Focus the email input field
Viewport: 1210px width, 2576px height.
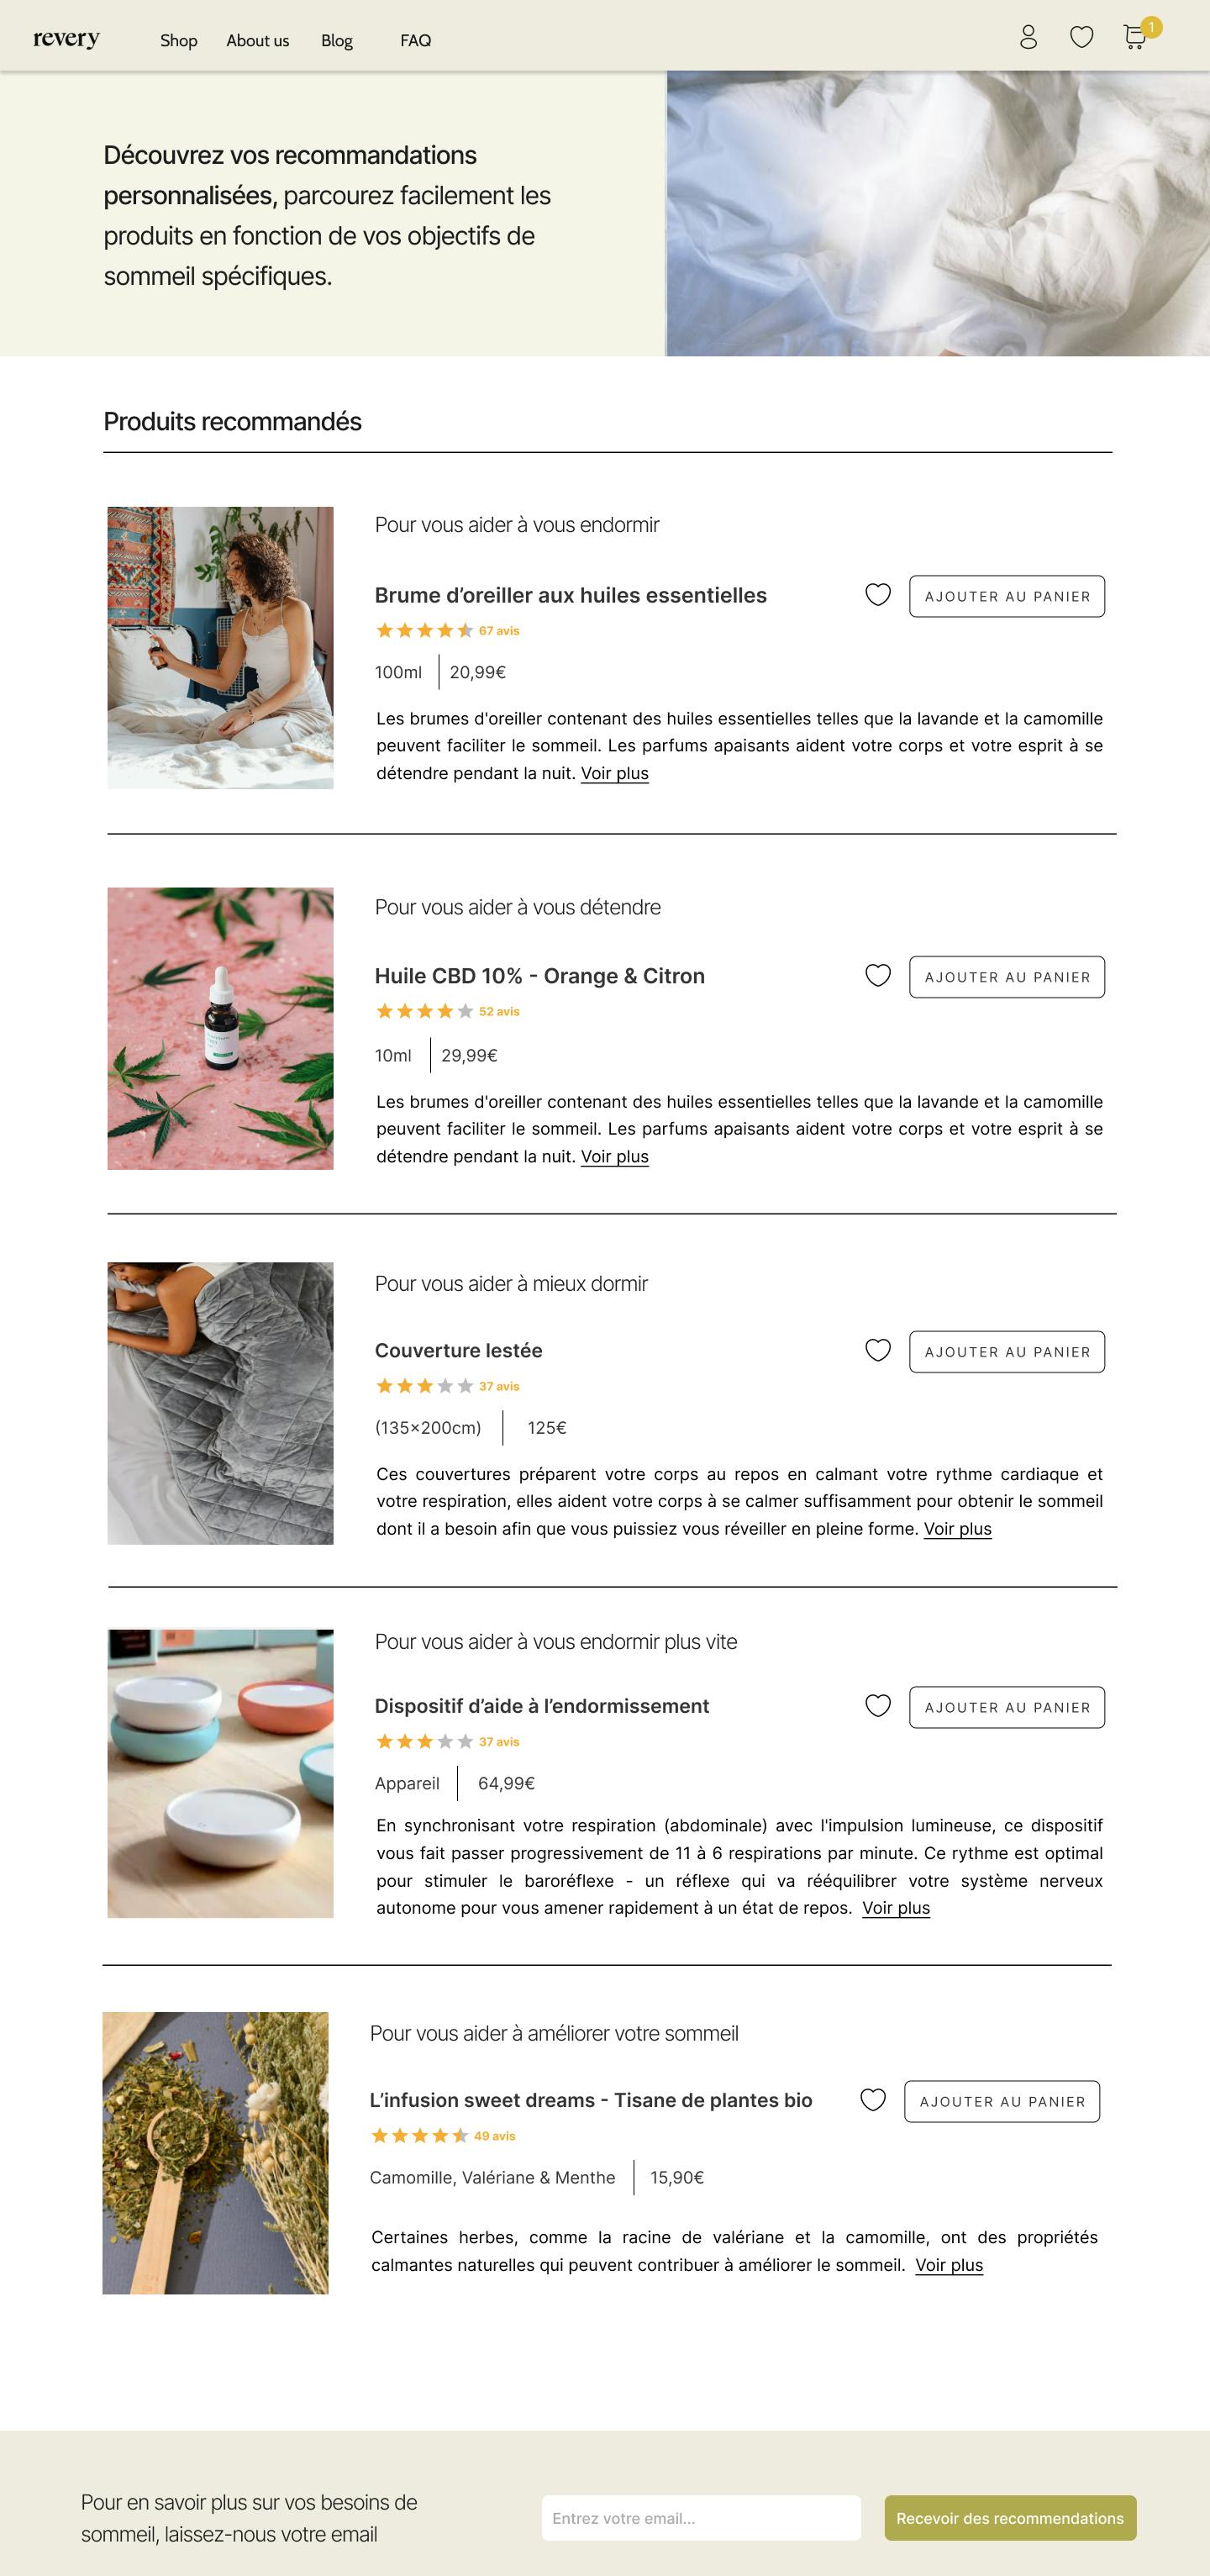[x=701, y=2518]
